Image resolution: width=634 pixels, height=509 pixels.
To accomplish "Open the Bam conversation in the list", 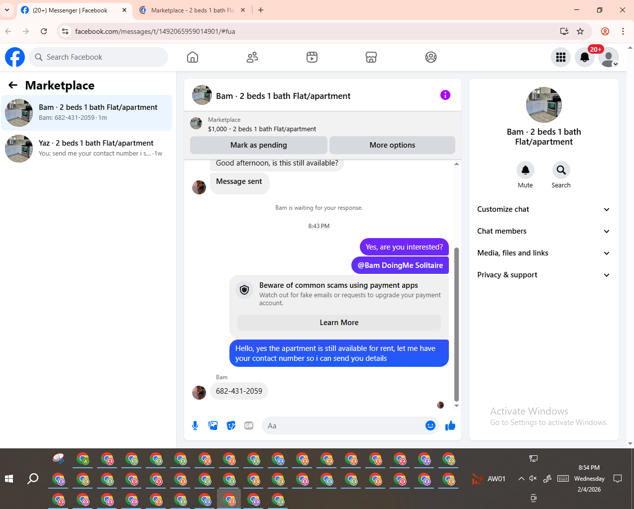I will coord(87,113).
